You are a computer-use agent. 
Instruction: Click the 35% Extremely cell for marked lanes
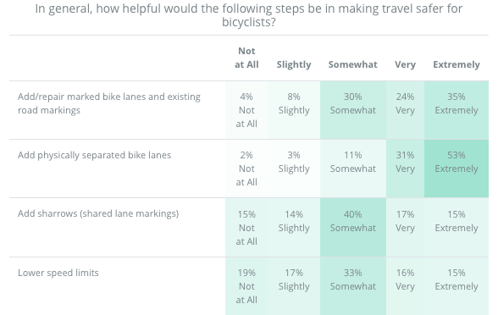point(456,110)
